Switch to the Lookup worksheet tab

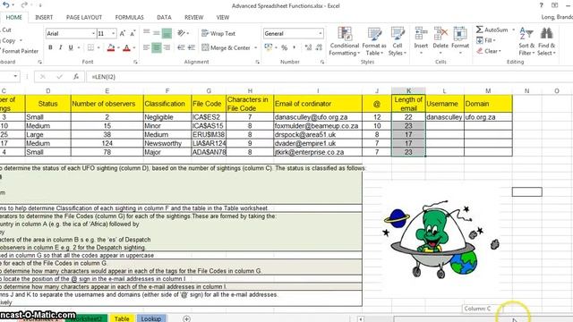tap(151, 318)
